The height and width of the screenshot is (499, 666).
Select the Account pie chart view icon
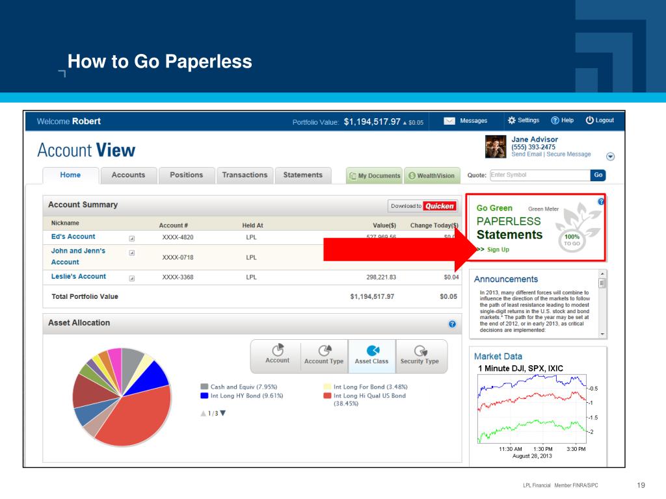(277, 350)
